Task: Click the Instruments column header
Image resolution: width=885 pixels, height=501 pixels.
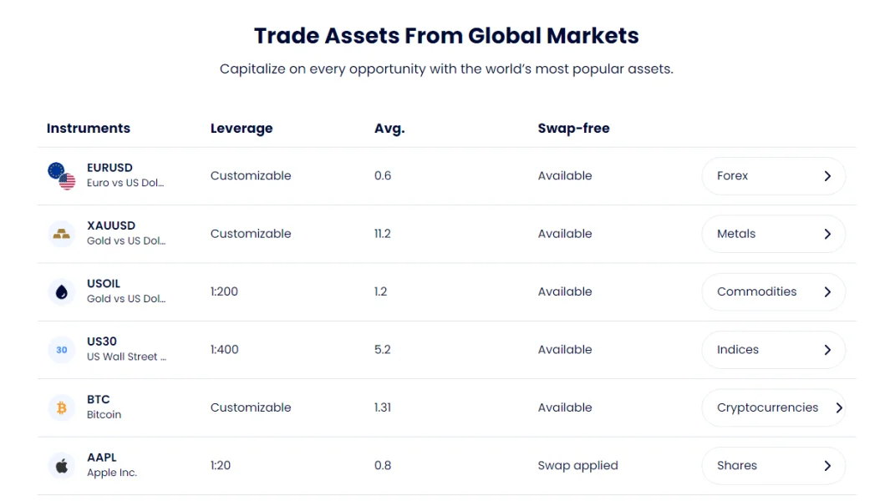Action: coord(89,129)
